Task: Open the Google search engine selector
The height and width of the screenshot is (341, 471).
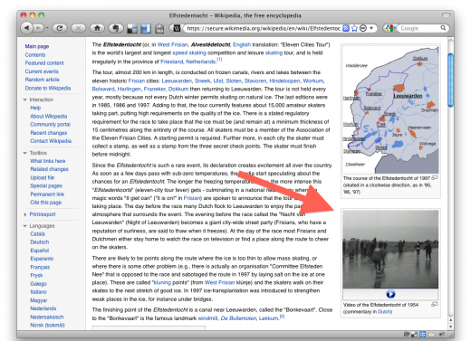Action: click(390, 28)
